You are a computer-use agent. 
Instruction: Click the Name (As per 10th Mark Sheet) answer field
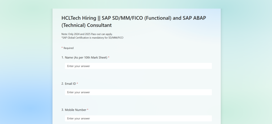click(138, 66)
